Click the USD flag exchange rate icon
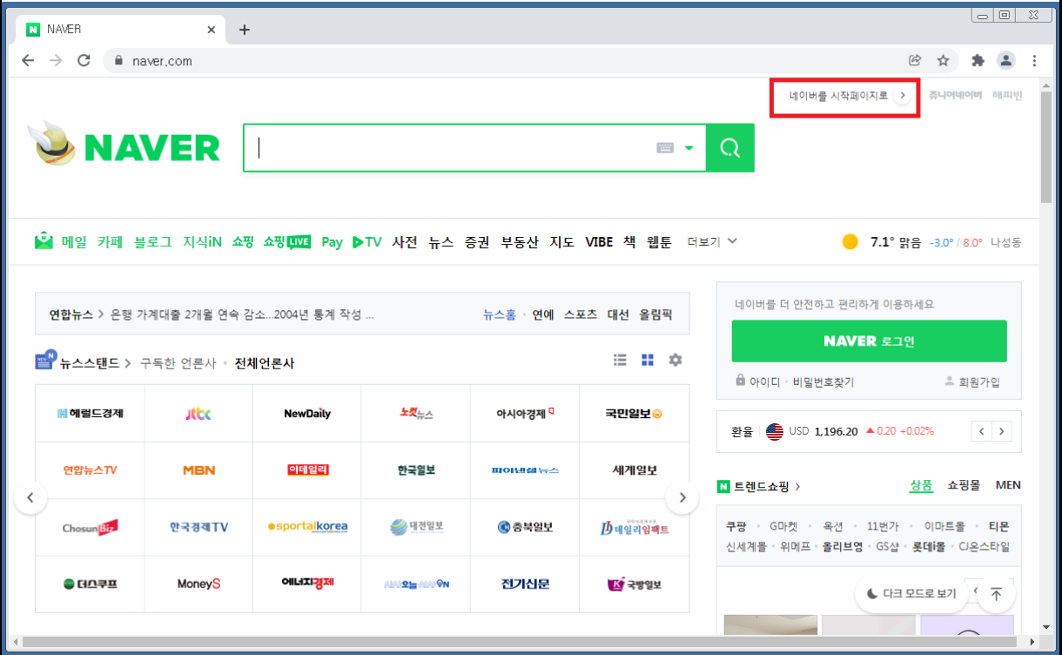Screen dimensions: 1062x655 (774, 431)
